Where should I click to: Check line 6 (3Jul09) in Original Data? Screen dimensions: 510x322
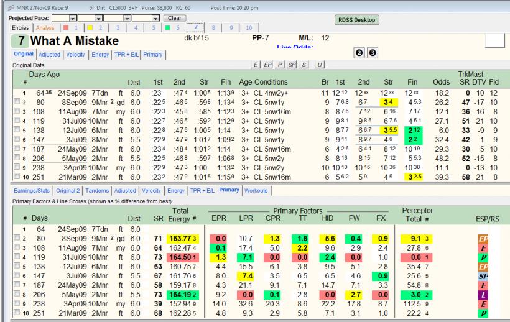(17, 139)
